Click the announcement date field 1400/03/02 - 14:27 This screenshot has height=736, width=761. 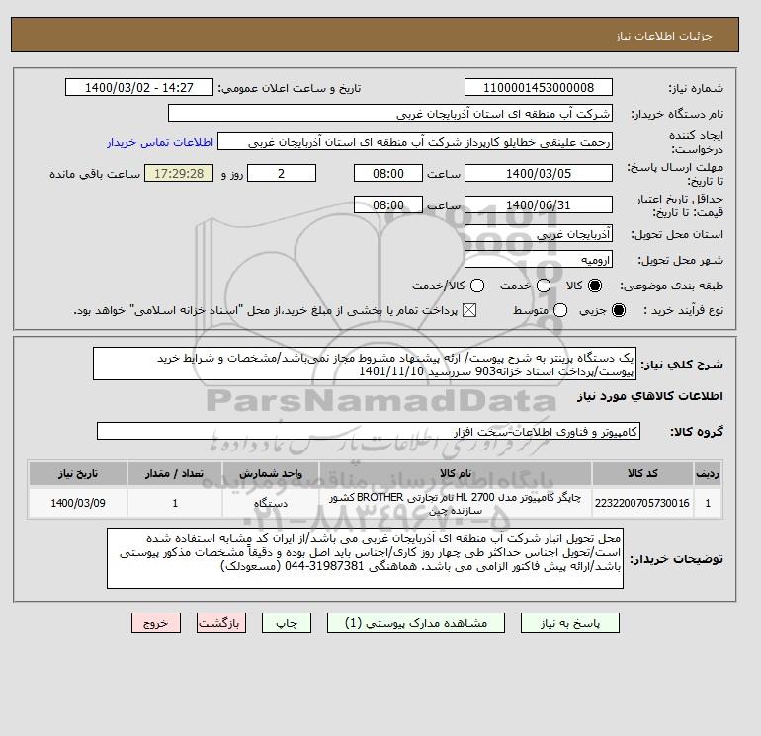click(138, 87)
